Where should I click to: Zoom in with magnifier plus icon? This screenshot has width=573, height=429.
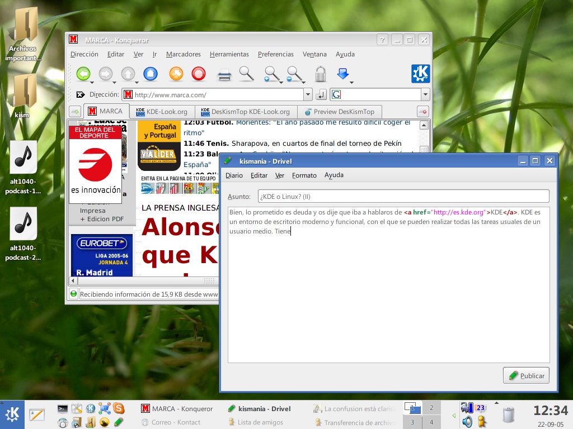(x=271, y=74)
